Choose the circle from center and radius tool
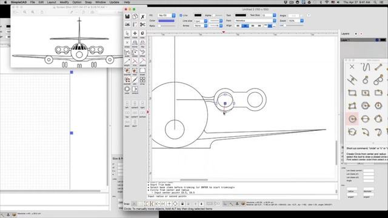 tap(352, 119)
